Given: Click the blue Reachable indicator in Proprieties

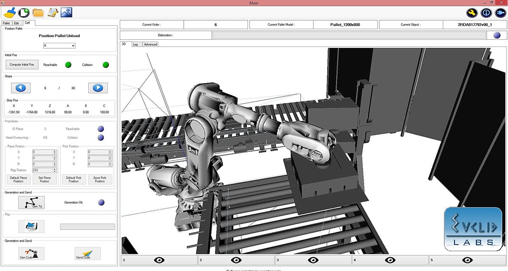Looking at the screenshot, I should (x=101, y=129).
